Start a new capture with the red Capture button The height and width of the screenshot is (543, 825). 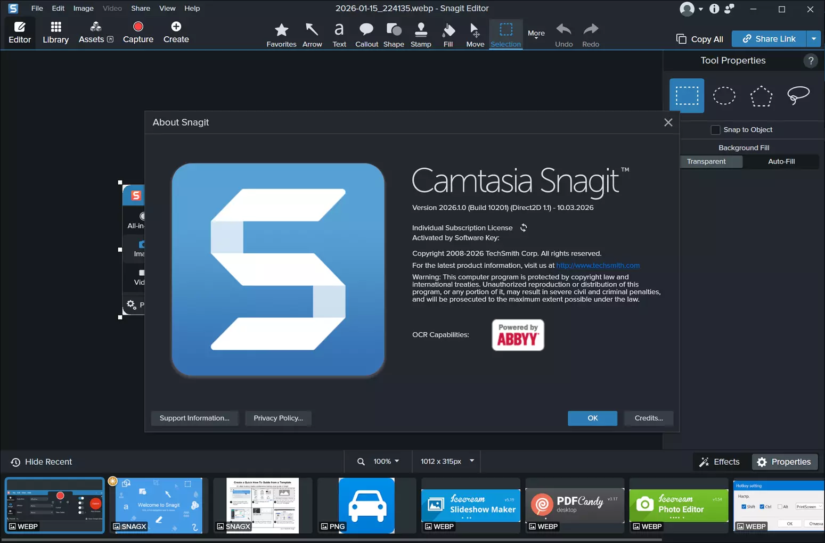pyautogui.click(x=138, y=32)
